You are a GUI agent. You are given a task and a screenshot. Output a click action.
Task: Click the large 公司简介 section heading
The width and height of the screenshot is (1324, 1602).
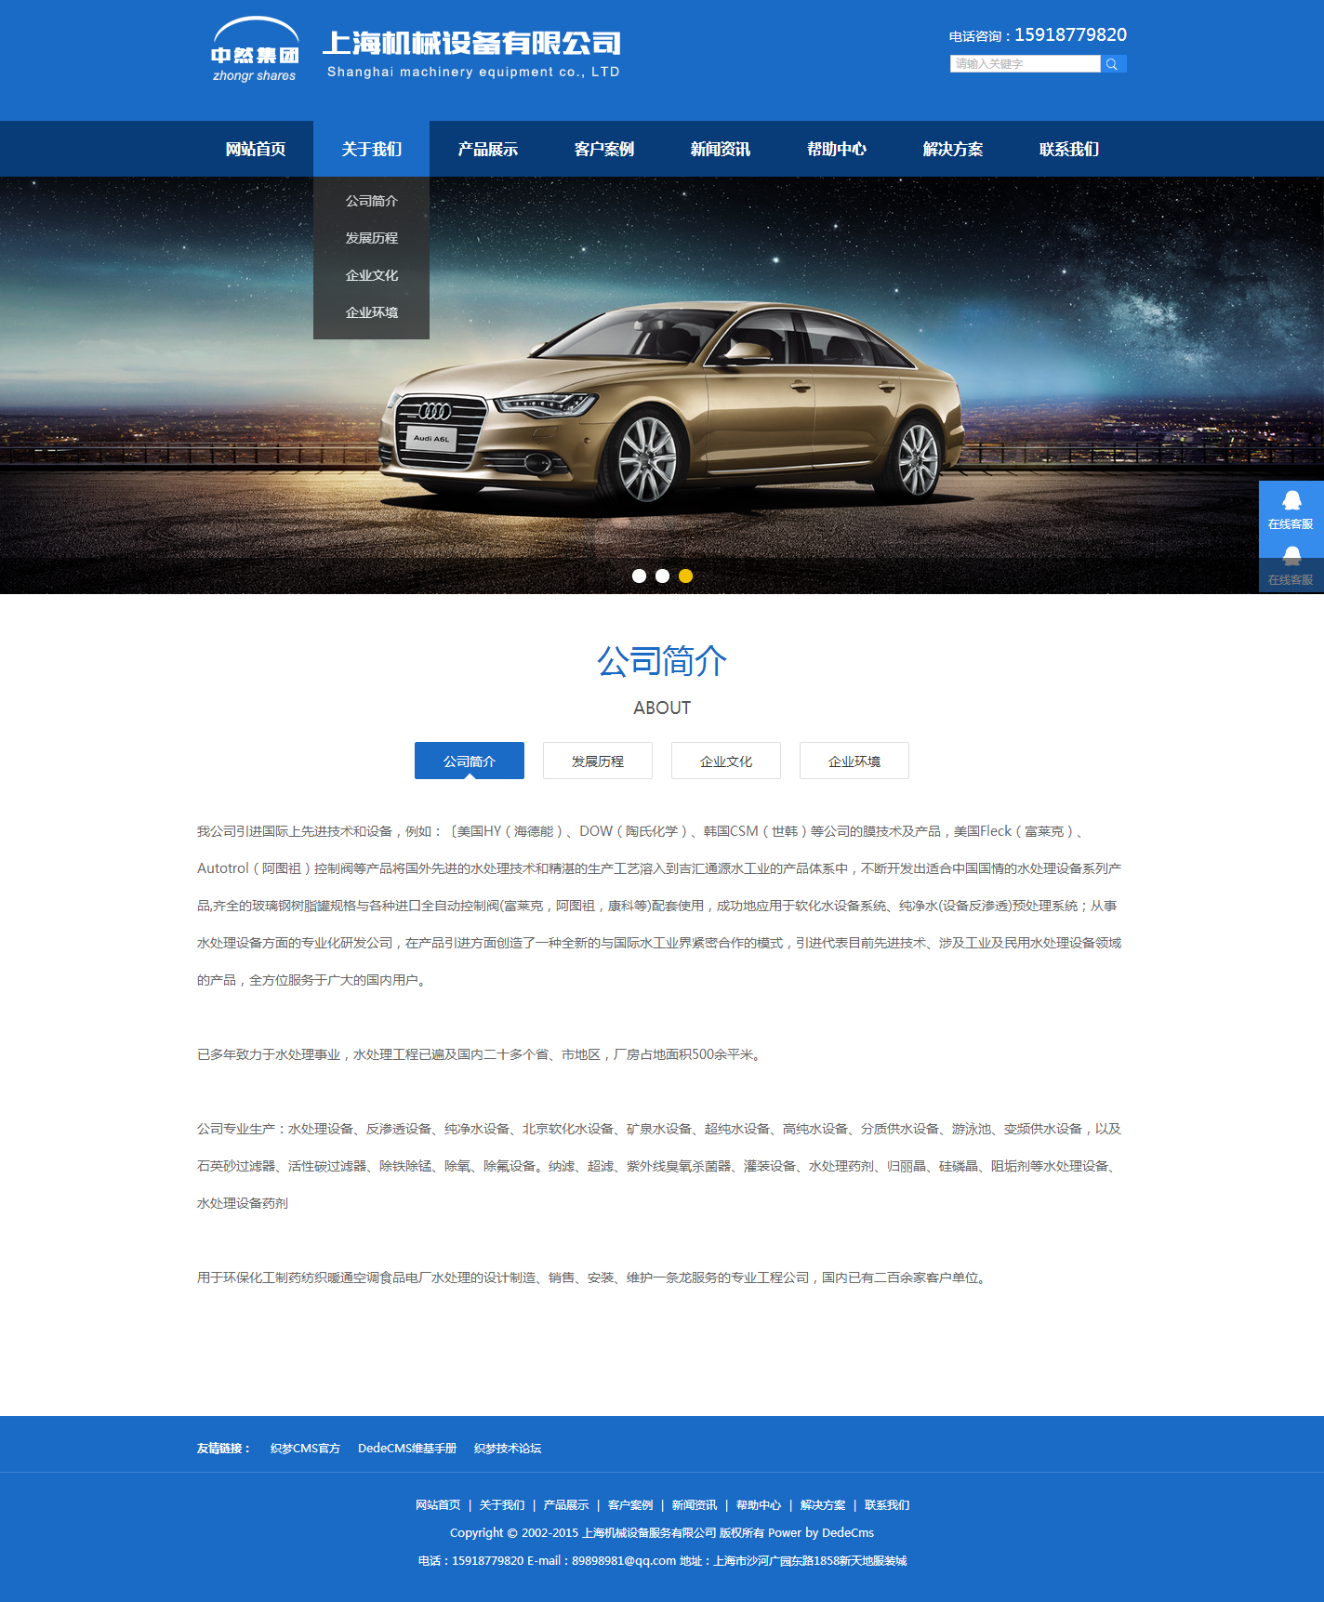pyautogui.click(x=662, y=661)
